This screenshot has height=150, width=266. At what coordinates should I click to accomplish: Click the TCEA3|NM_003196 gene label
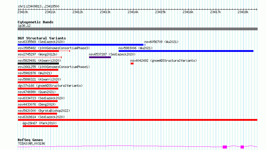pyautogui.click(x=31, y=143)
